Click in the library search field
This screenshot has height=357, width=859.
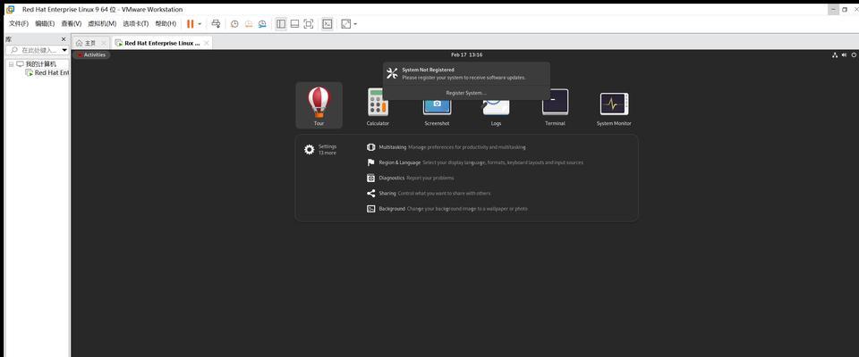coord(37,50)
